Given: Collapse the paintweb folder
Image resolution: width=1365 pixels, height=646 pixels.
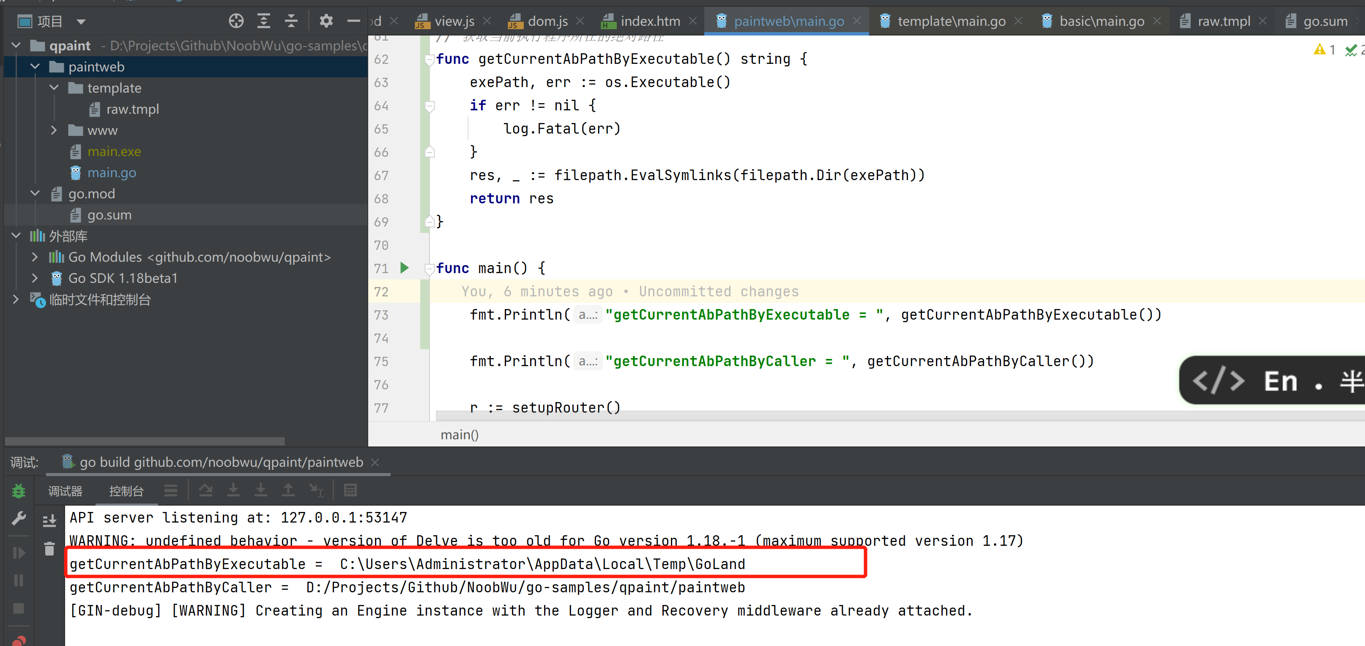Looking at the screenshot, I should (35, 67).
